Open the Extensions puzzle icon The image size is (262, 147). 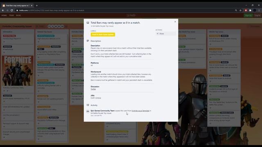(x=250, y=10)
